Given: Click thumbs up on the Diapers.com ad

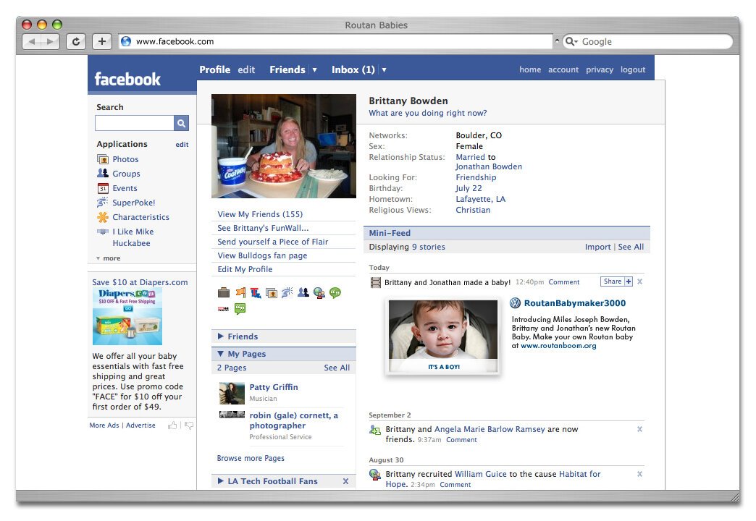Looking at the screenshot, I should click(172, 425).
